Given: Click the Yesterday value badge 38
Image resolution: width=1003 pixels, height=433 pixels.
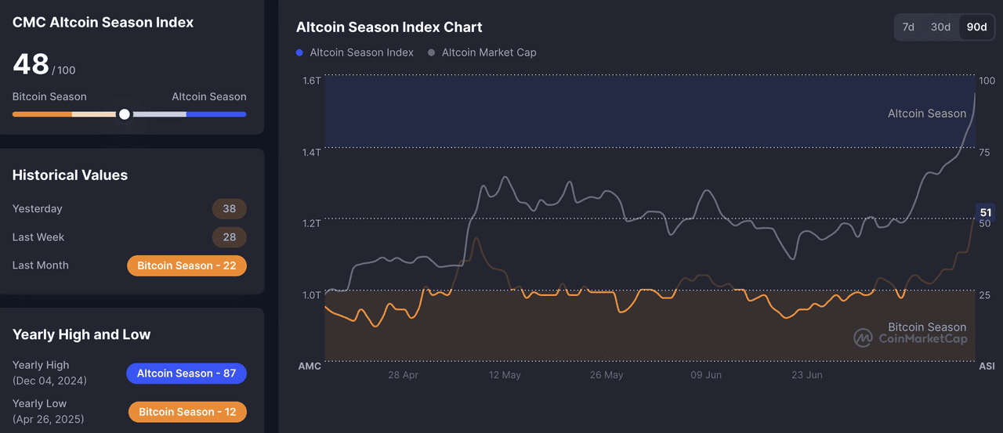Looking at the screenshot, I should (x=229, y=209).
